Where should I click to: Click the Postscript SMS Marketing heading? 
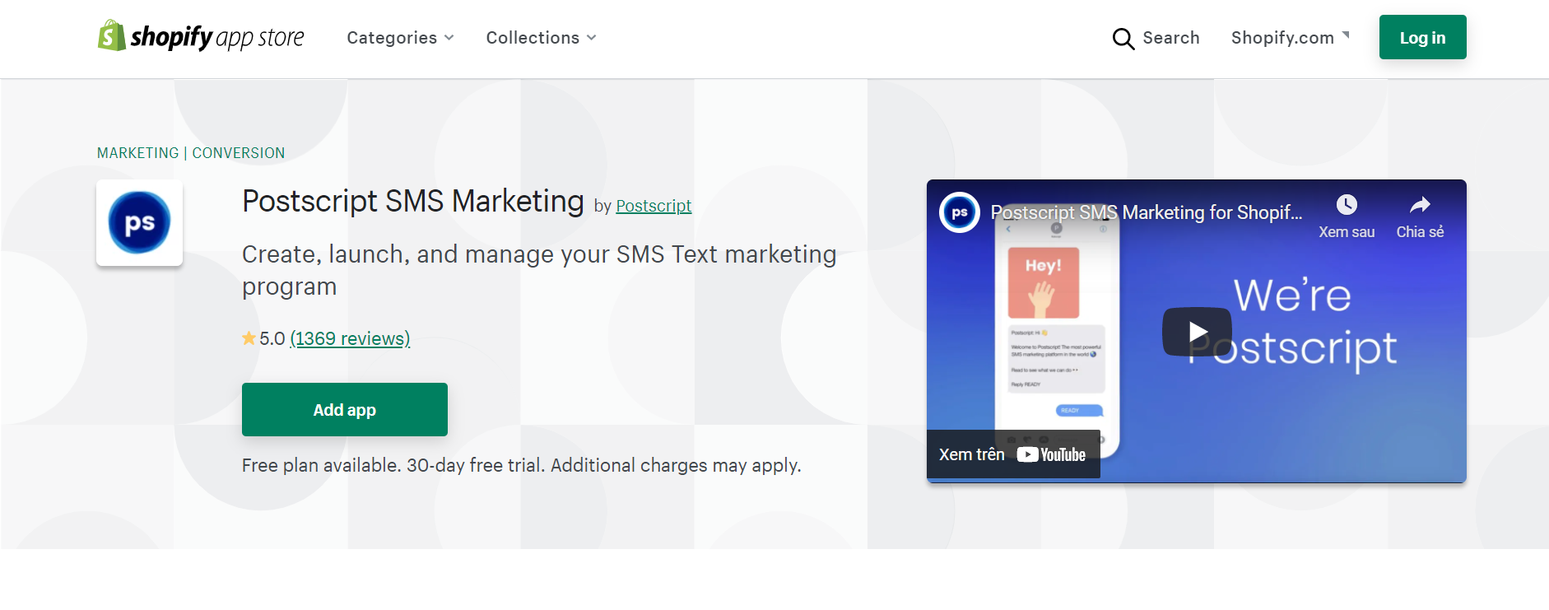coord(413,202)
